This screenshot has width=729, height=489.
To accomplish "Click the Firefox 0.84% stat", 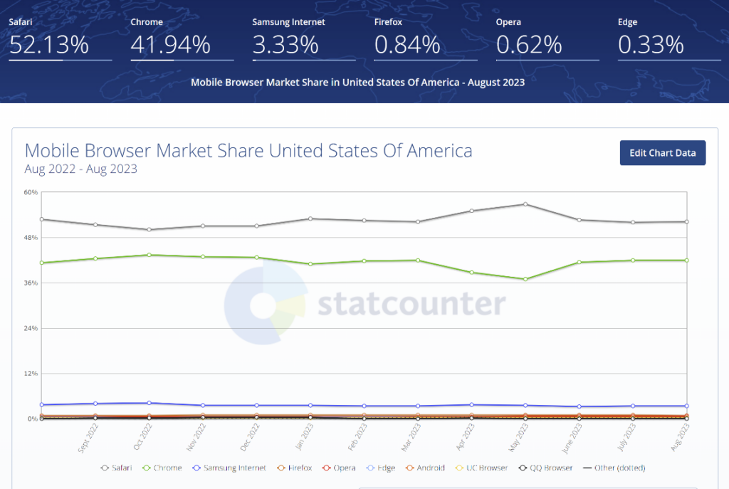I will (407, 45).
